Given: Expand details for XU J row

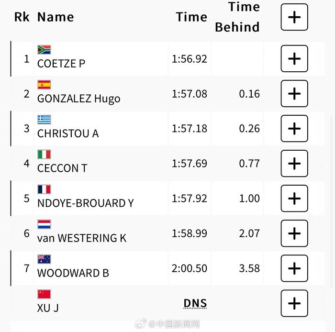Looking at the screenshot, I should pyautogui.click(x=294, y=303).
